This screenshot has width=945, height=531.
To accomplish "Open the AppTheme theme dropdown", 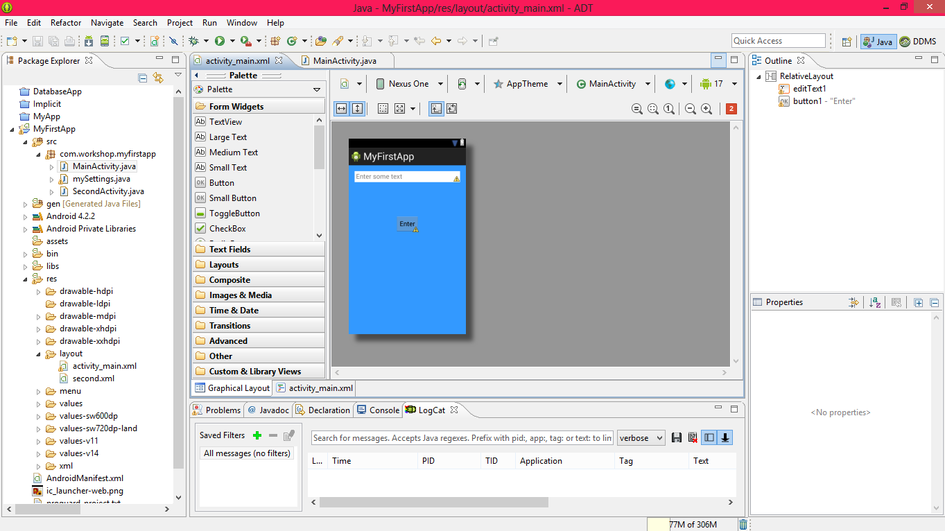I will pos(559,83).
